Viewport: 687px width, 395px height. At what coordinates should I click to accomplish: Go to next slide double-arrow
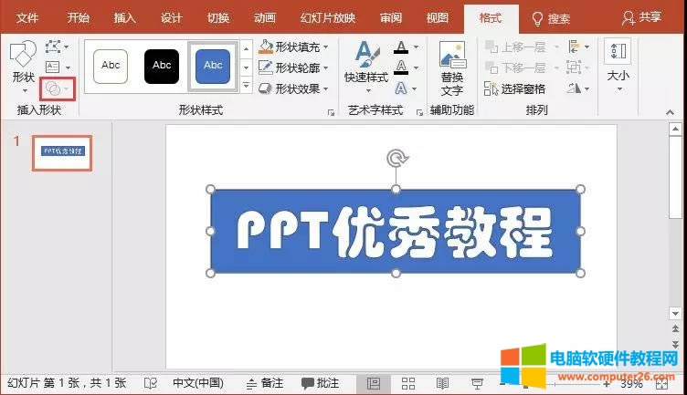[675, 344]
